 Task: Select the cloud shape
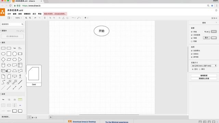tap(9, 65)
